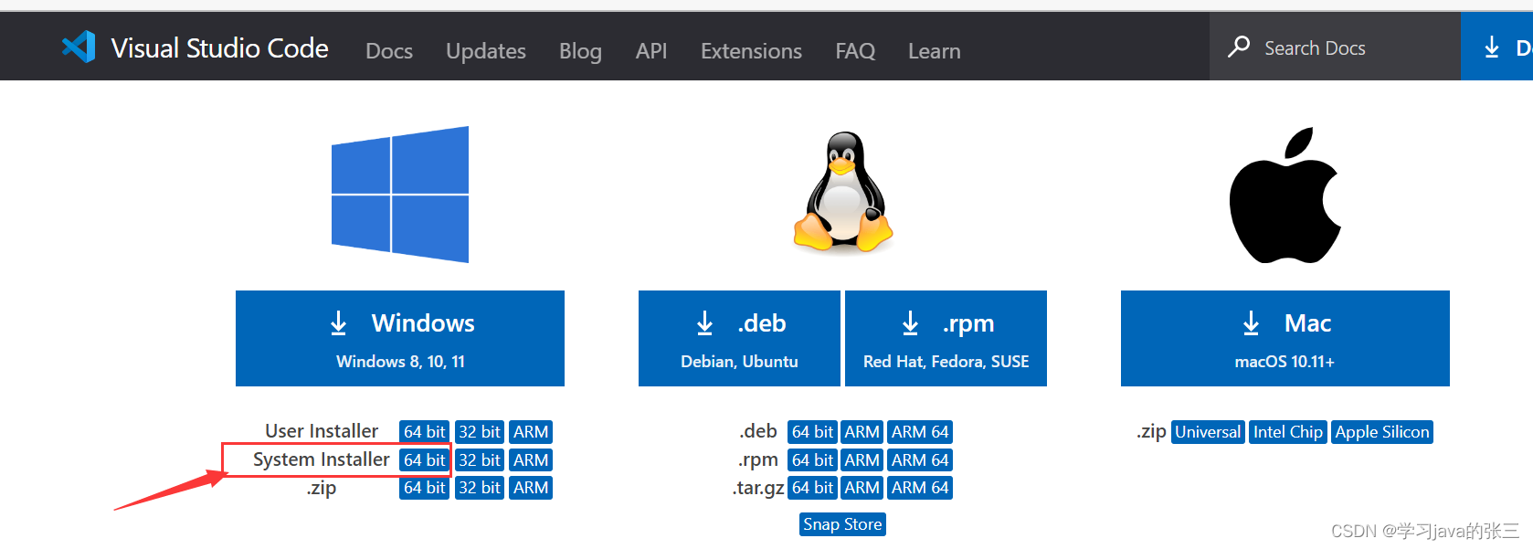Open the Extensions menu item
Viewport: 1533px width, 549px height.
click(751, 51)
